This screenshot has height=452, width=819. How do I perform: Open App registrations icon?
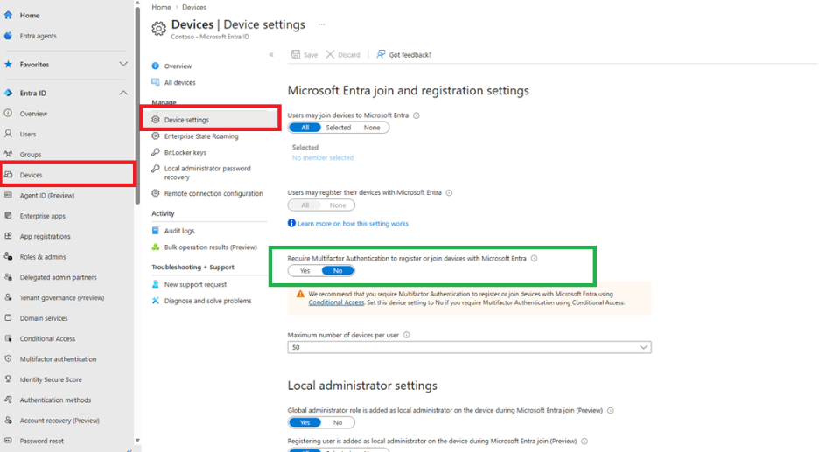(x=8, y=236)
